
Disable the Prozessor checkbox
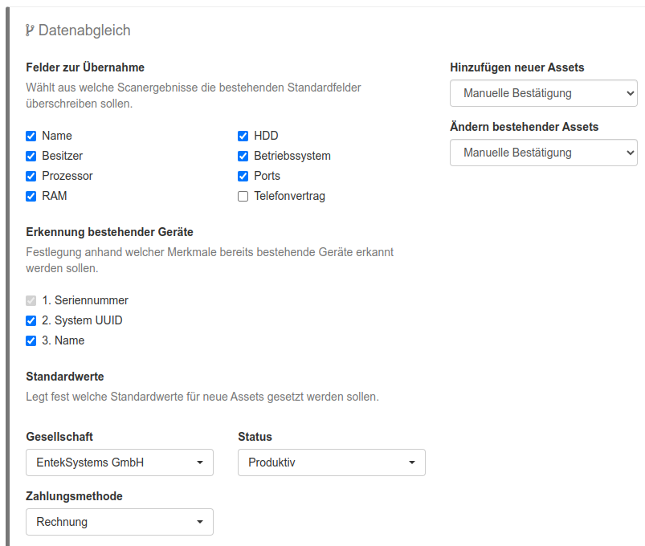(x=31, y=176)
